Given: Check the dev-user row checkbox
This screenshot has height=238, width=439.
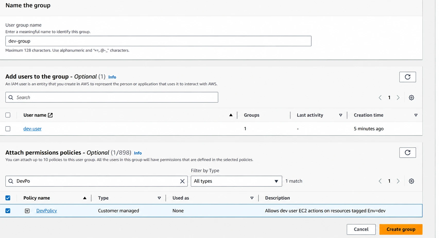Looking at the screenshot, I should tap(8, 129).
